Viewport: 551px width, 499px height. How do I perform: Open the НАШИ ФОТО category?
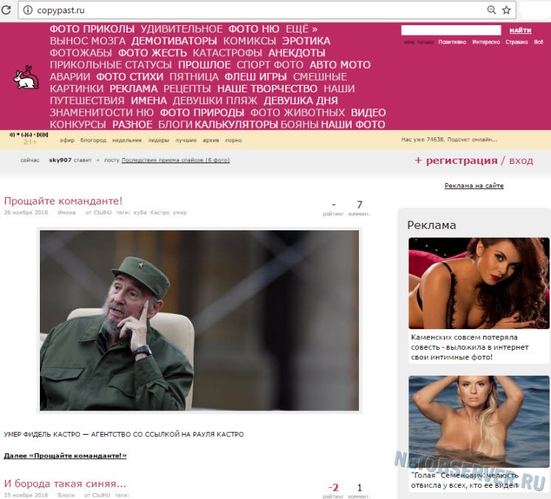click(353, 124)
